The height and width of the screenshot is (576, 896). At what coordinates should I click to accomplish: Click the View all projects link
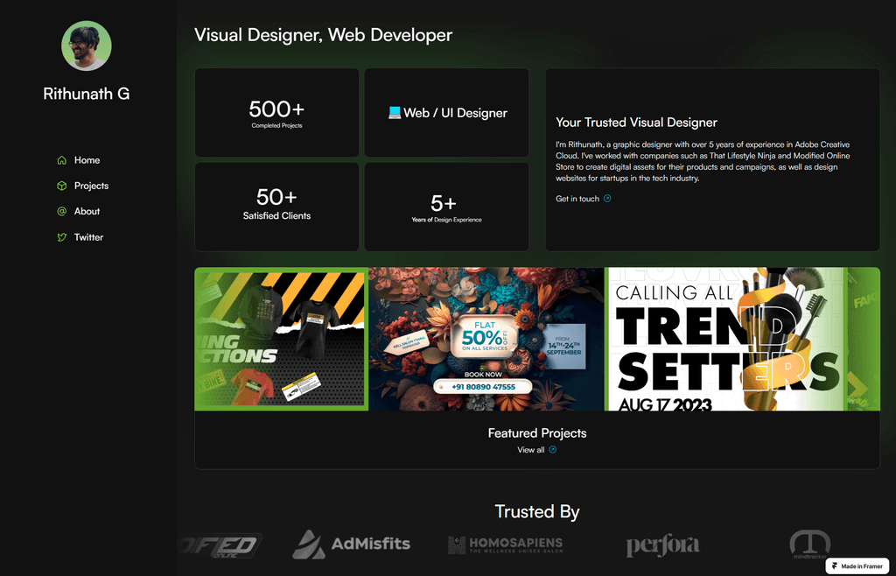click(537, 450)
